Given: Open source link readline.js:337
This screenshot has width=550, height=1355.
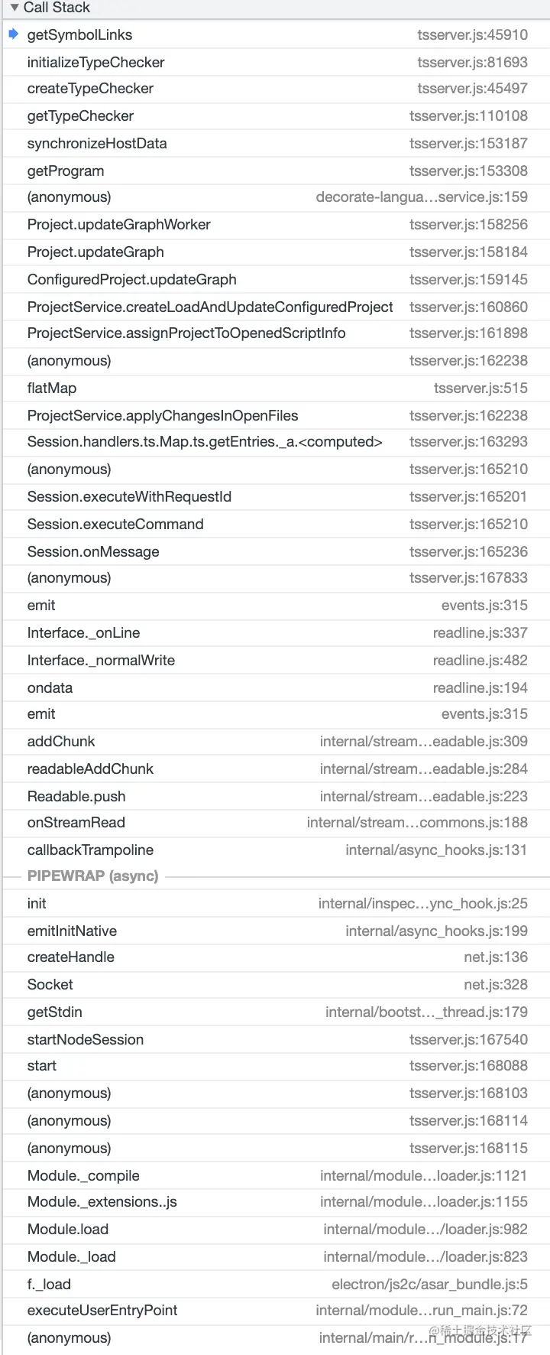Looking at the screenshot, I should tap(480, 633).
